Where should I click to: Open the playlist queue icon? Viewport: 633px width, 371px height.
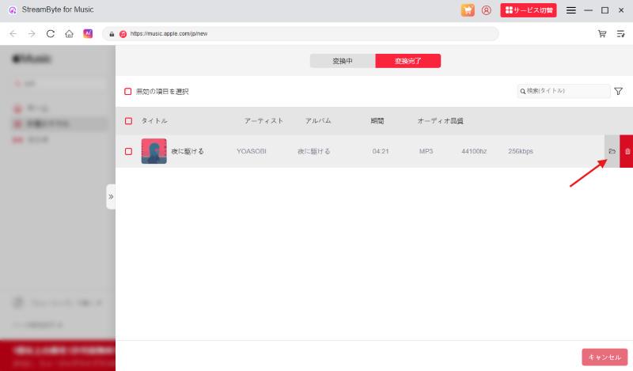point(620,34)
